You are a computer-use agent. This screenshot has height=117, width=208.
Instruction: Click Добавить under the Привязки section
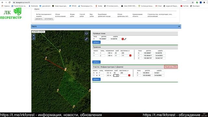(x=97, y=62)
